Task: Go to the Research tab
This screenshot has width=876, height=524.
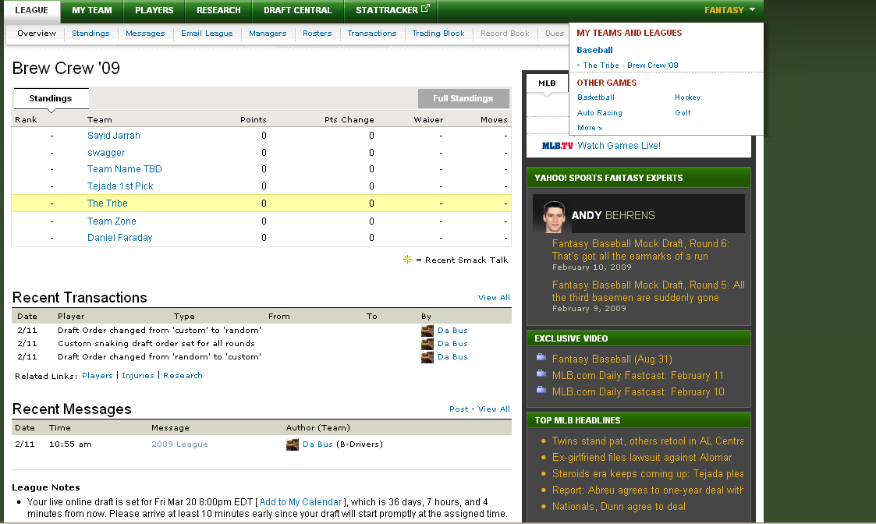Action: pos(218,10)
